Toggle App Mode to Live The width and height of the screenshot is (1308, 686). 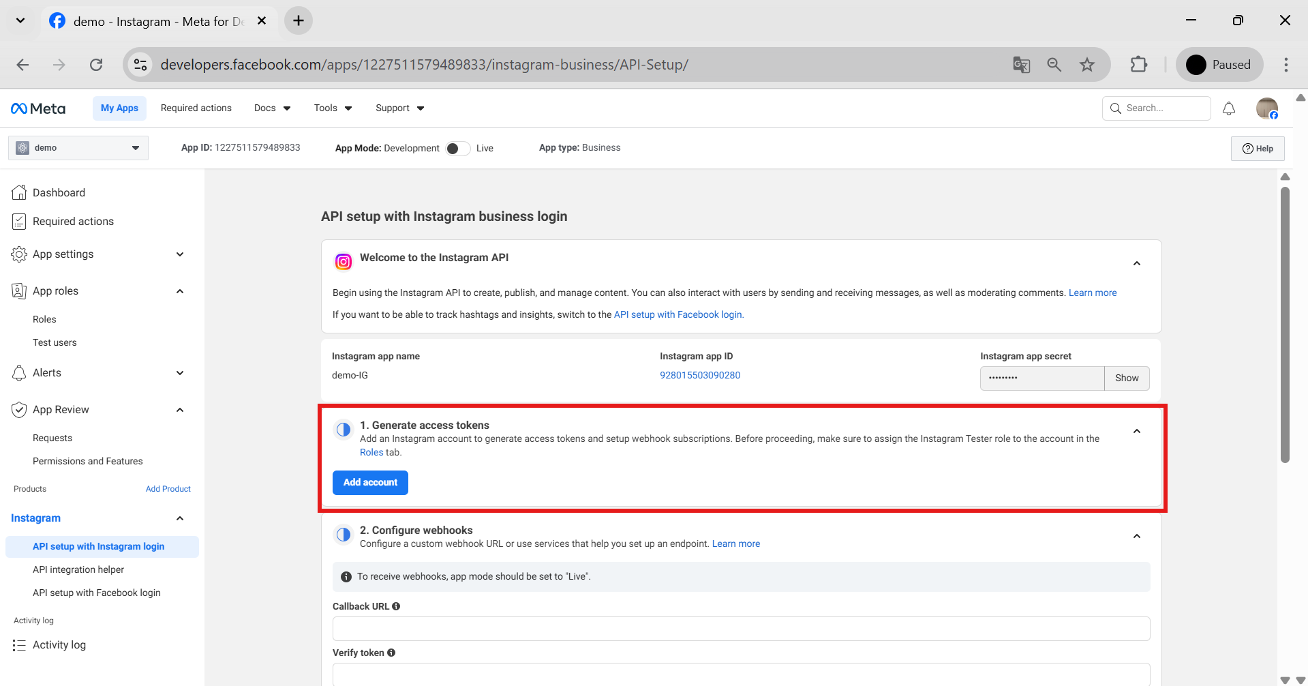(458, 148)
